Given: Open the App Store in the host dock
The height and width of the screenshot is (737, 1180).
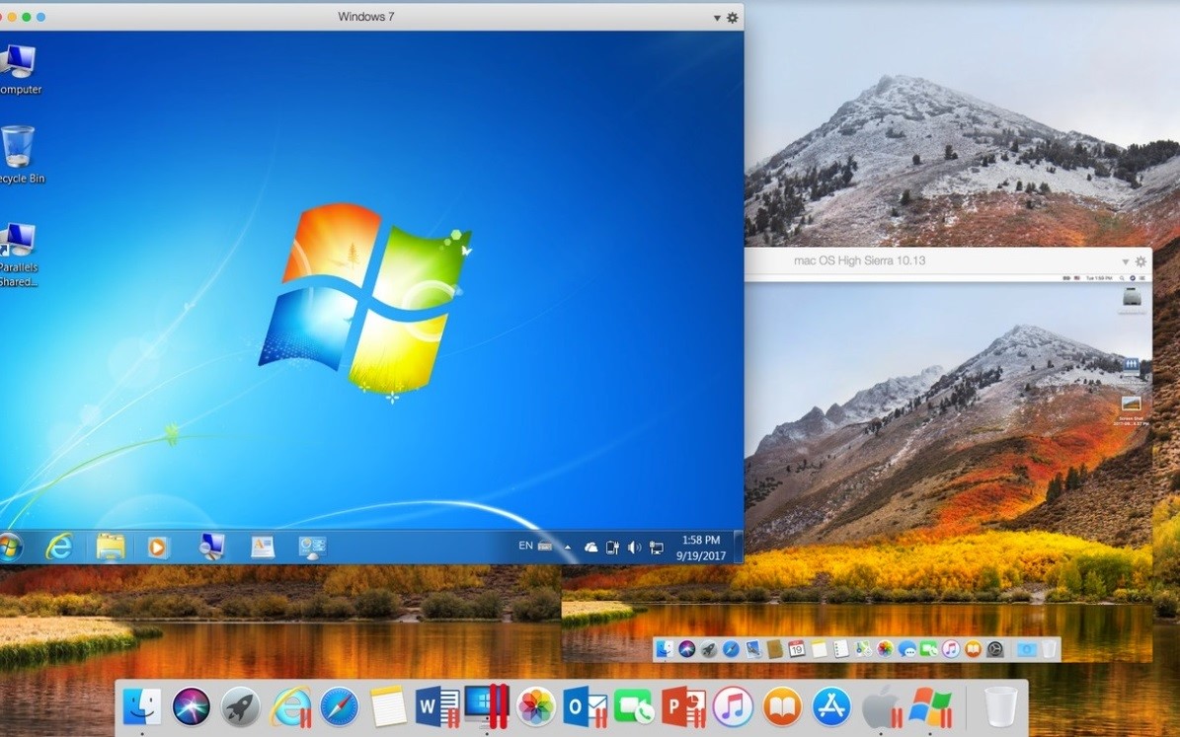Looking at the screenshot, I should point(831,707).
